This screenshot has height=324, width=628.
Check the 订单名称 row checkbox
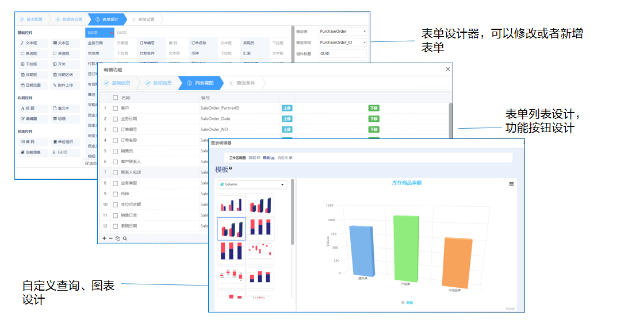click(x=116, y=140)
